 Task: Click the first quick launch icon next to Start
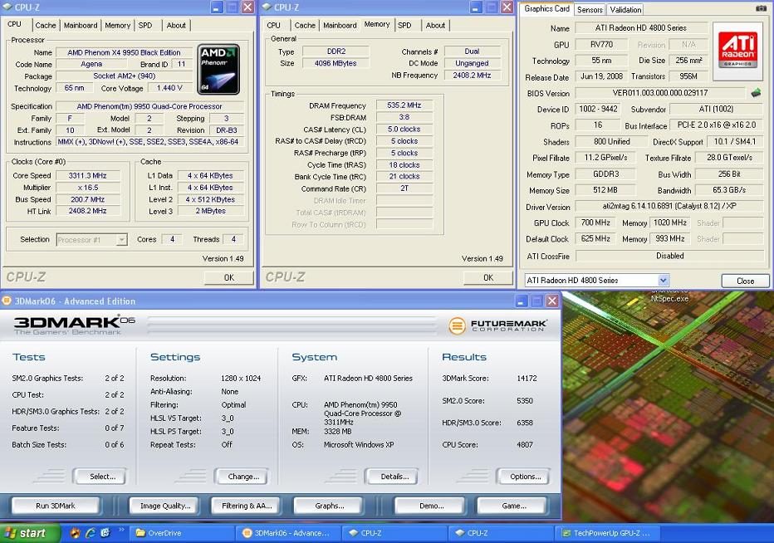[x=75, y=533]
